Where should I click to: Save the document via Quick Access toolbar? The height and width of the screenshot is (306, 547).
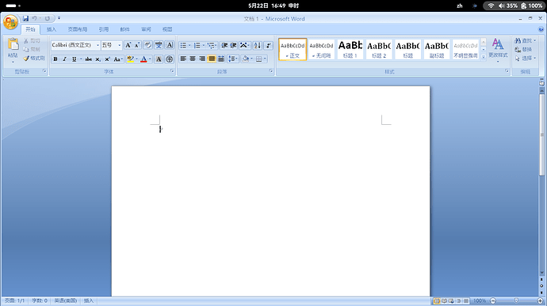[25, 18]
